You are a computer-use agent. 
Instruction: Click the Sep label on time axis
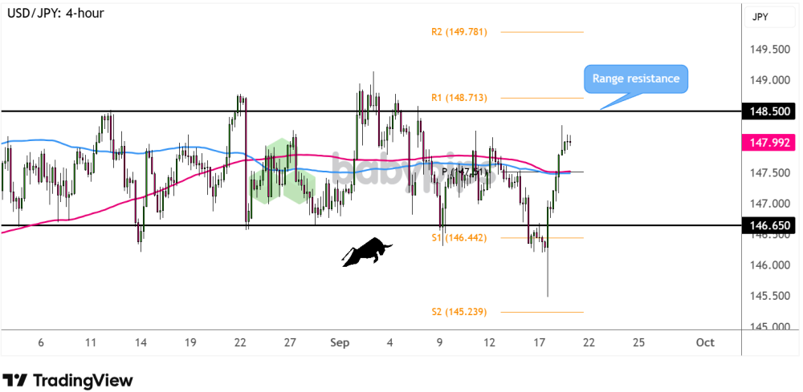[340, 343]
